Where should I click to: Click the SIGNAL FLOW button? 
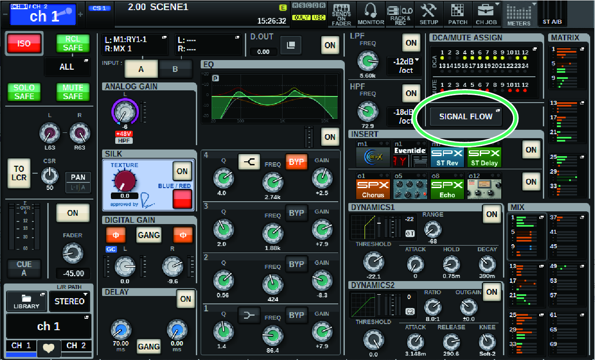tap(466, 117)
